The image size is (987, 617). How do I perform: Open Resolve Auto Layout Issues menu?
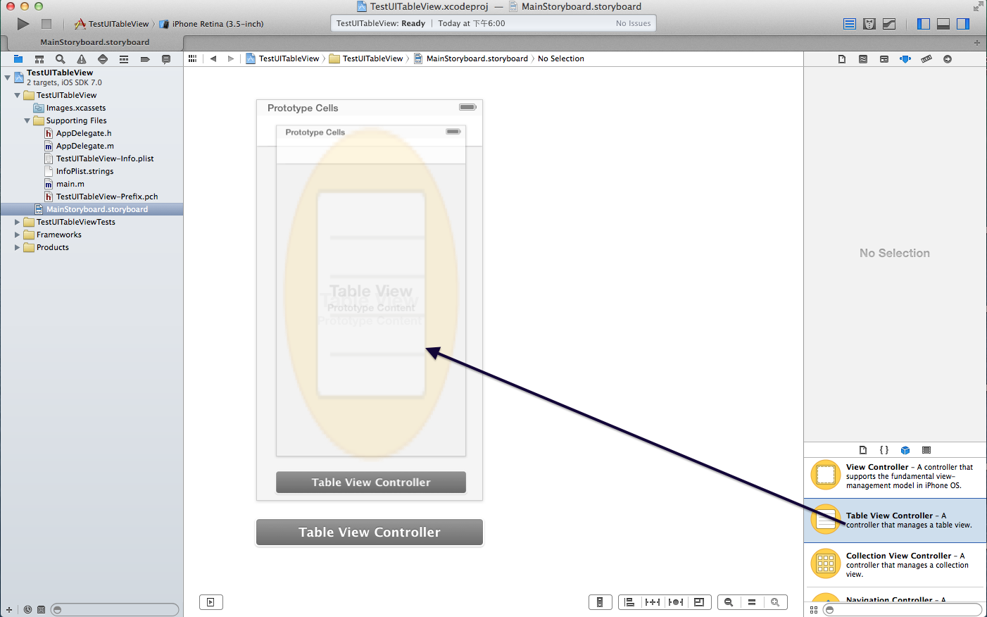pos(676,602)
